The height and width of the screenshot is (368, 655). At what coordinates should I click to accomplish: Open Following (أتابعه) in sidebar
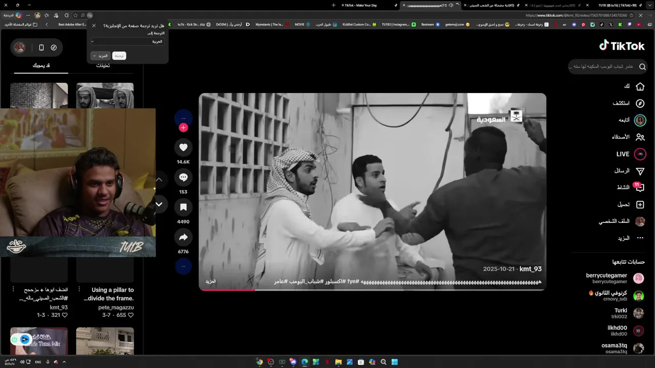(632, 120)
